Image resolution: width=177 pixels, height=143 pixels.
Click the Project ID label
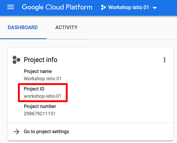pos(34,89)
